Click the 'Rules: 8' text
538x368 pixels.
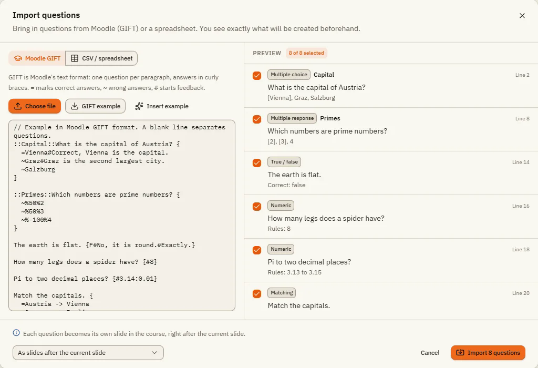click(x=279, y=229)
